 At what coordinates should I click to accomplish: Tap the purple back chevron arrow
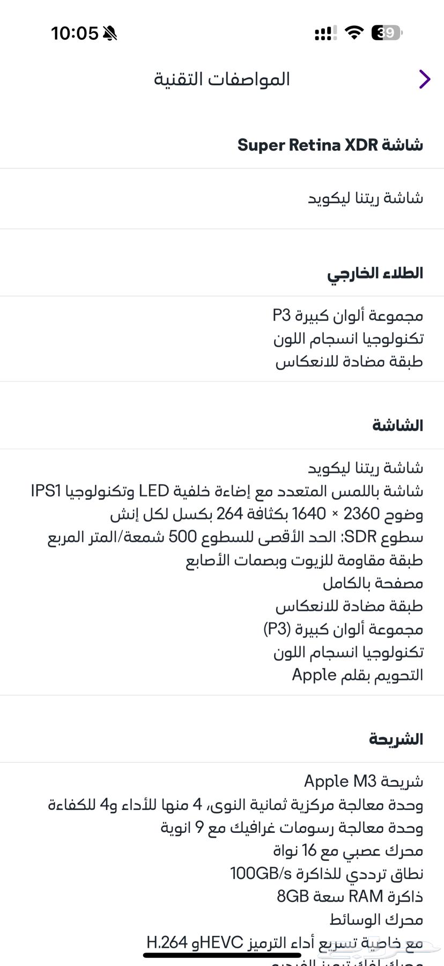pos(424,79)
